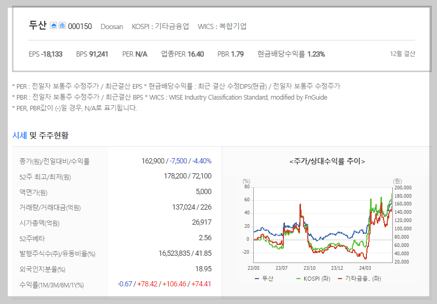Image resolution: width=437 pixels, height=304 pixels.
Task: Click the 액면가(원) row label
Action: coord(33,192)
